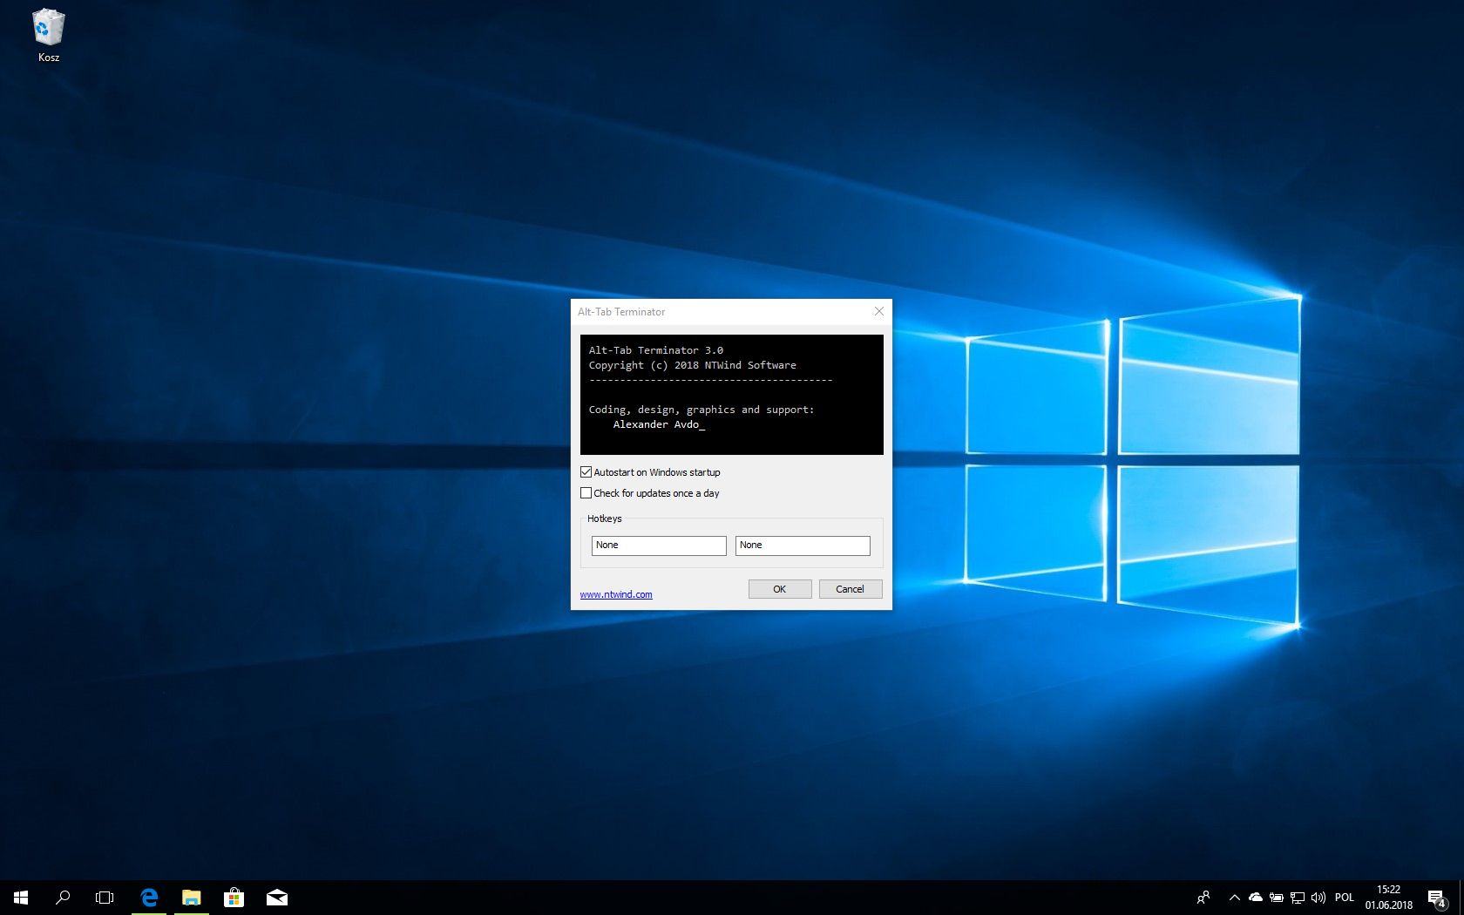1464x915 pixels.
Task: Dismiss the dialog with Cancel
Action: pos(851,589)
